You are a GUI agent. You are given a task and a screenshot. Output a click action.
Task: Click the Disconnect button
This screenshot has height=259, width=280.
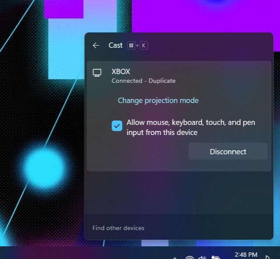[228, 152]
